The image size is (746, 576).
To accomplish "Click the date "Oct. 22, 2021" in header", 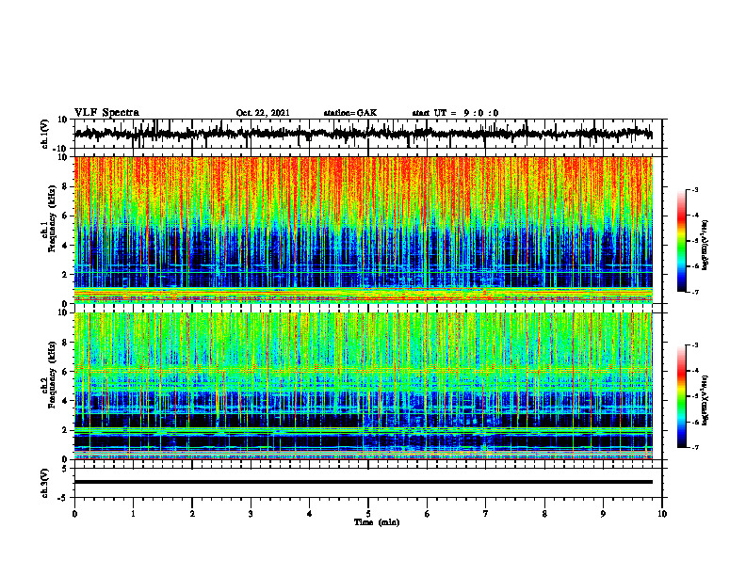I will point(263,113).
